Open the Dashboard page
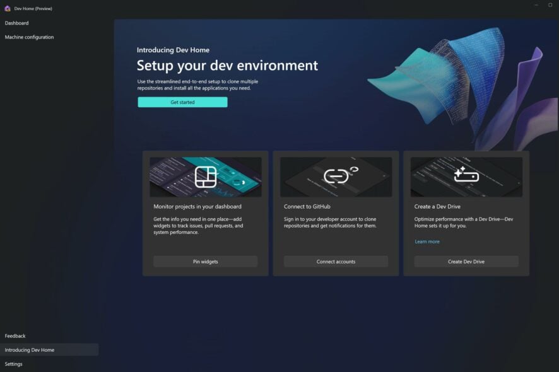559x372 pixels. tap(16, 23)
